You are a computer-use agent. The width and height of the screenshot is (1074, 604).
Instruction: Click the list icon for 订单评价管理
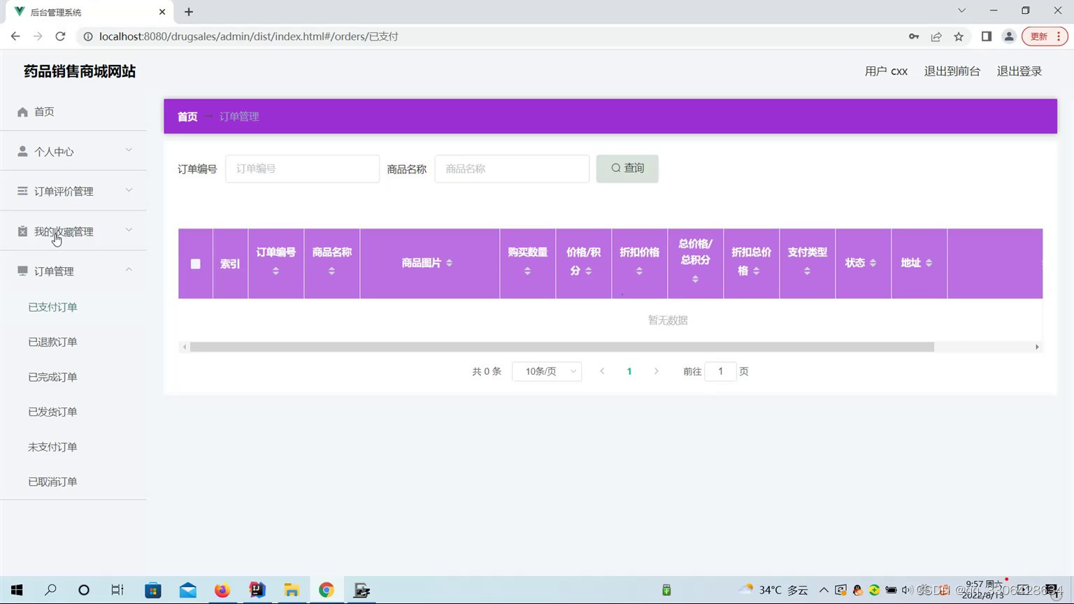(22, 191)
